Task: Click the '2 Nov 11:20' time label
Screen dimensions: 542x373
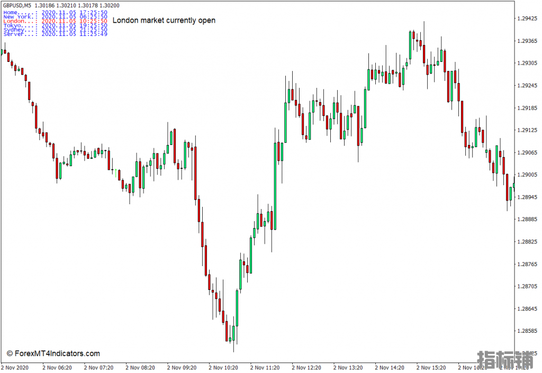Action: (x=265, y=368)
